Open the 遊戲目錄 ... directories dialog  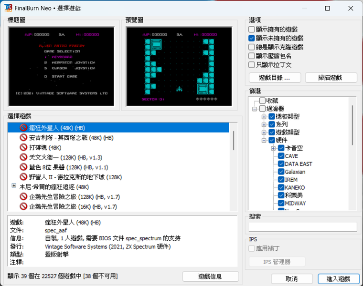[x=275, y=78]
